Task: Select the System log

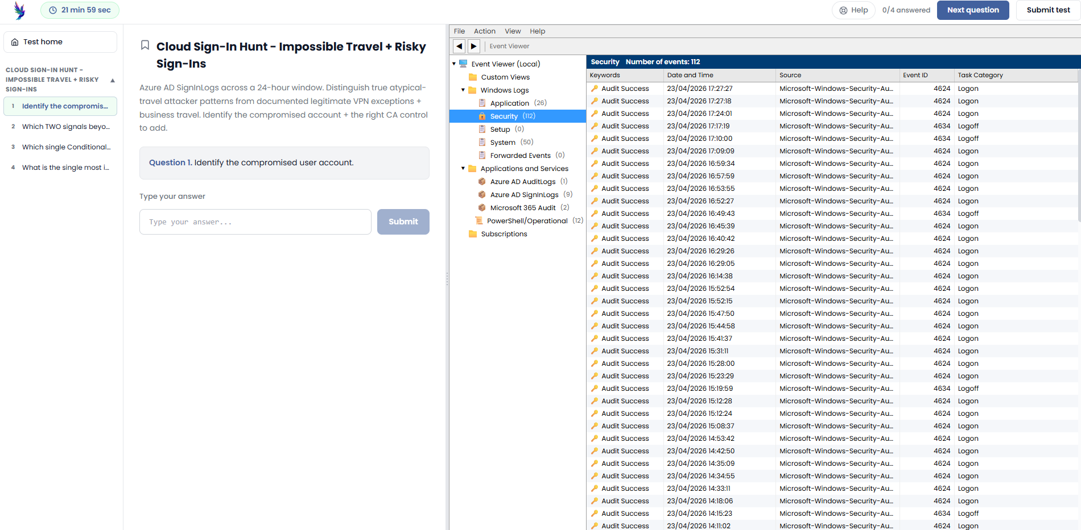Action: point(503,143)
